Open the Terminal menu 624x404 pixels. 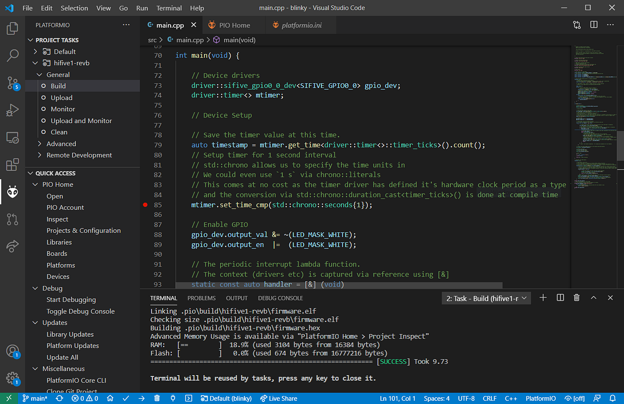pyautogui.click(x=168, y=8)
